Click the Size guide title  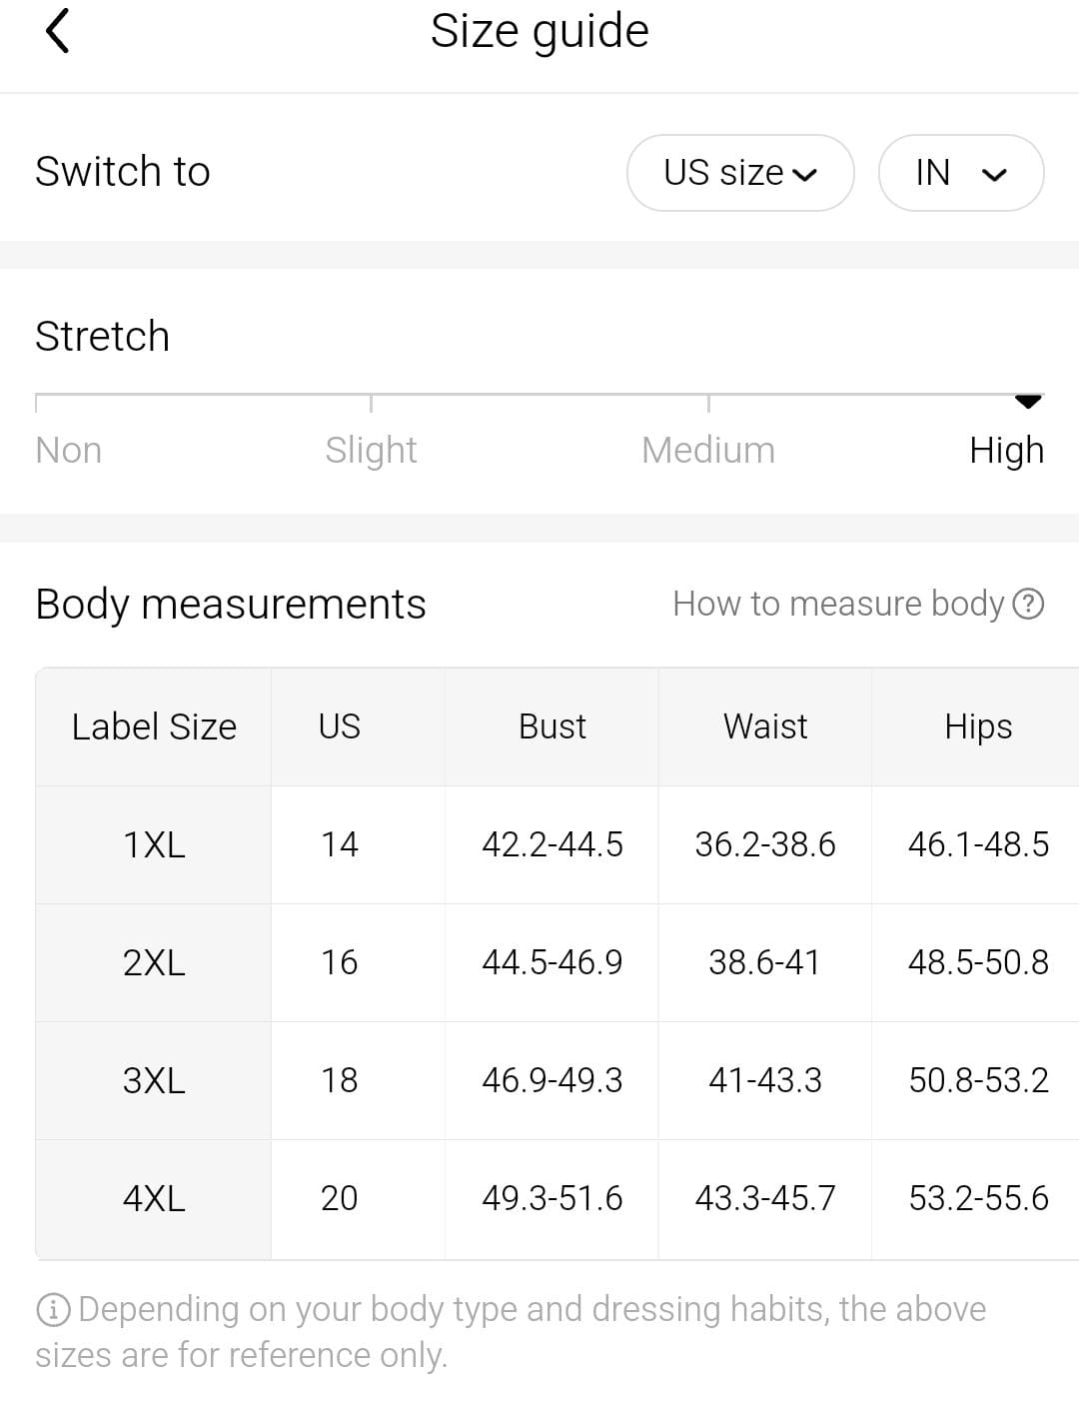pos(539,32)
